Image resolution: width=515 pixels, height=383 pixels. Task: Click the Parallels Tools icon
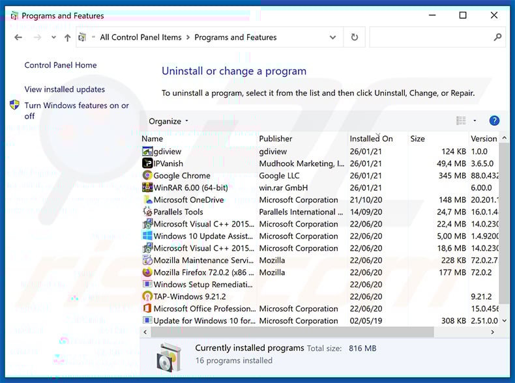click(147, 212)
